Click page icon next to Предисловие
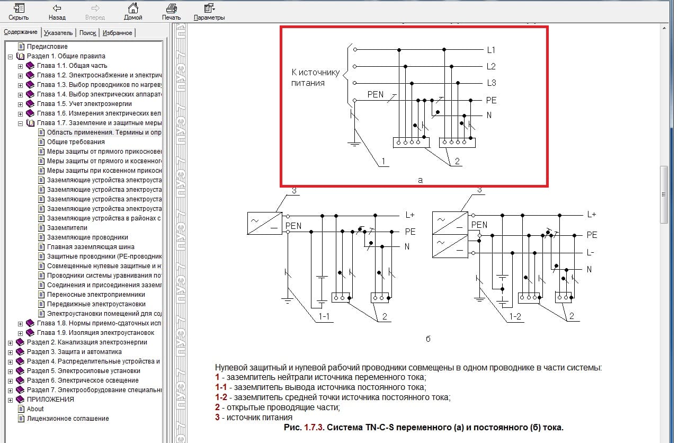 [x=21, y=47]
